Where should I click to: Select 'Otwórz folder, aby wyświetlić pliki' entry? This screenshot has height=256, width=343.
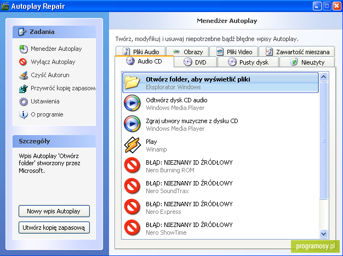click(x=220, y=83)
